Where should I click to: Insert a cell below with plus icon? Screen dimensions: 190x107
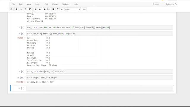point(16,9)
